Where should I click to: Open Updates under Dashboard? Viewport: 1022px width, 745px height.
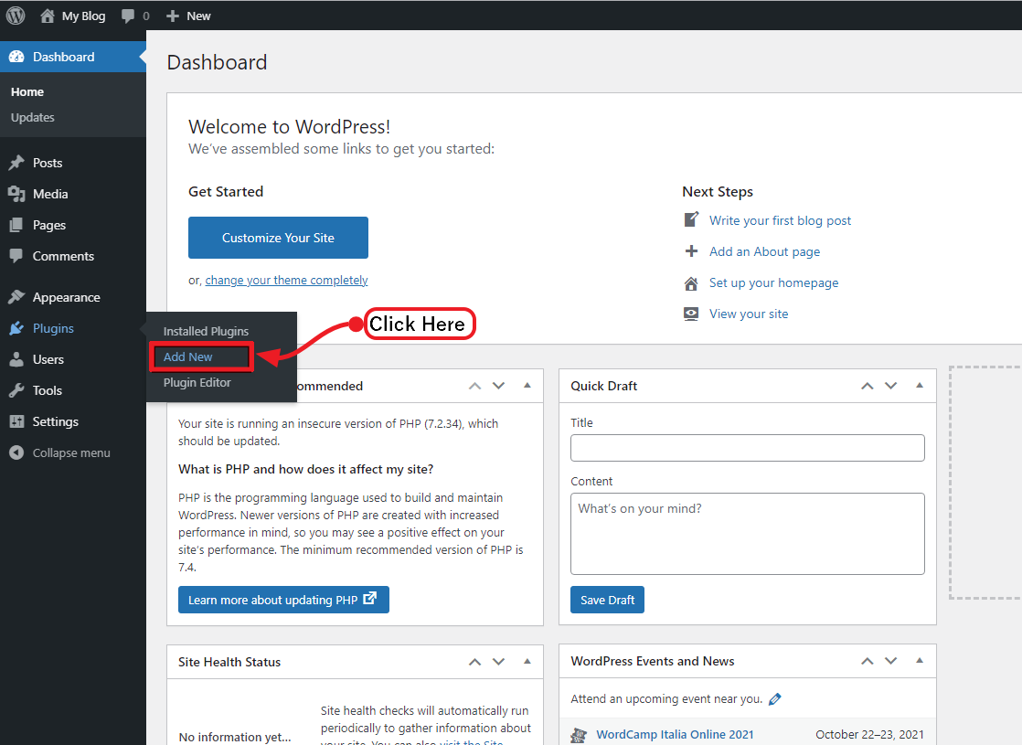[33, 117]
